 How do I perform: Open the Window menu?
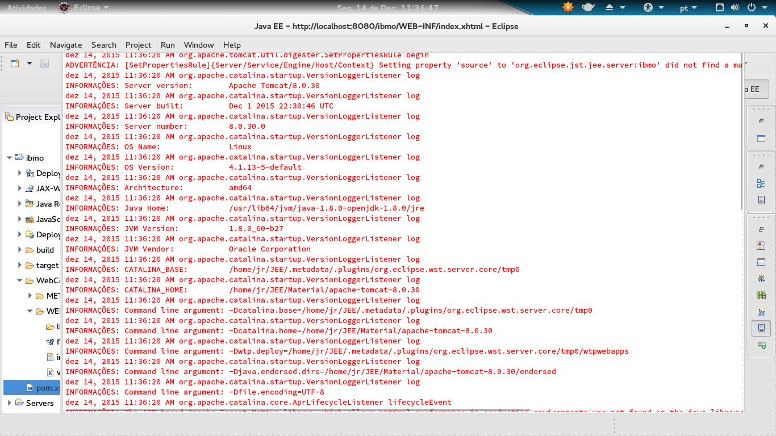[x=199, y=45]
